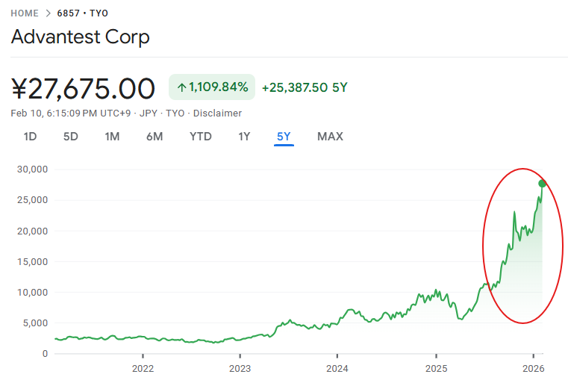Choose the 6M chart range tab
The image size is (568, 383).
coord(155,137)
